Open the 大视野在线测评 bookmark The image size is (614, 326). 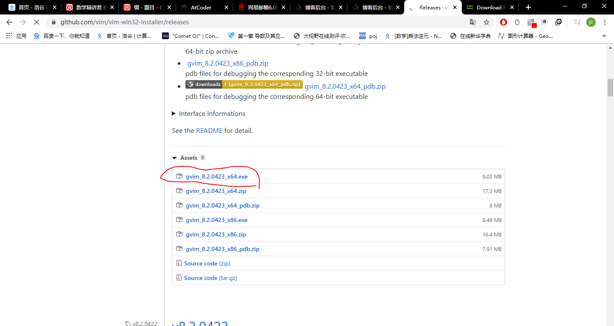[322, 36]
